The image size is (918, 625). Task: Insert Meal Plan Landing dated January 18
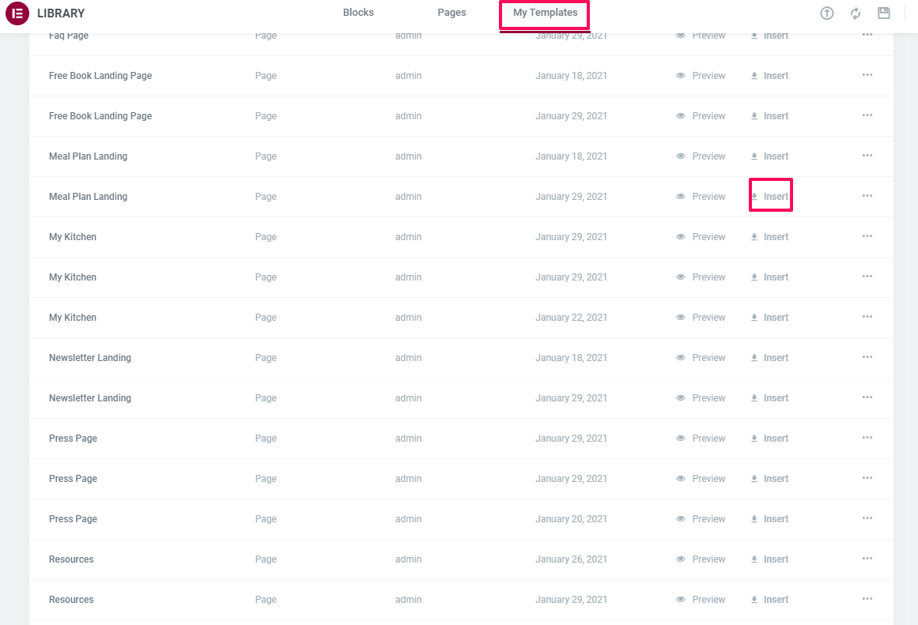[770, 156]
